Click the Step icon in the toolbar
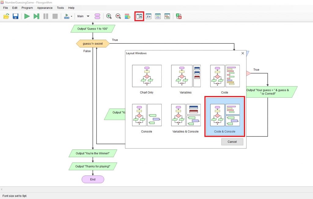 [36, 16]
